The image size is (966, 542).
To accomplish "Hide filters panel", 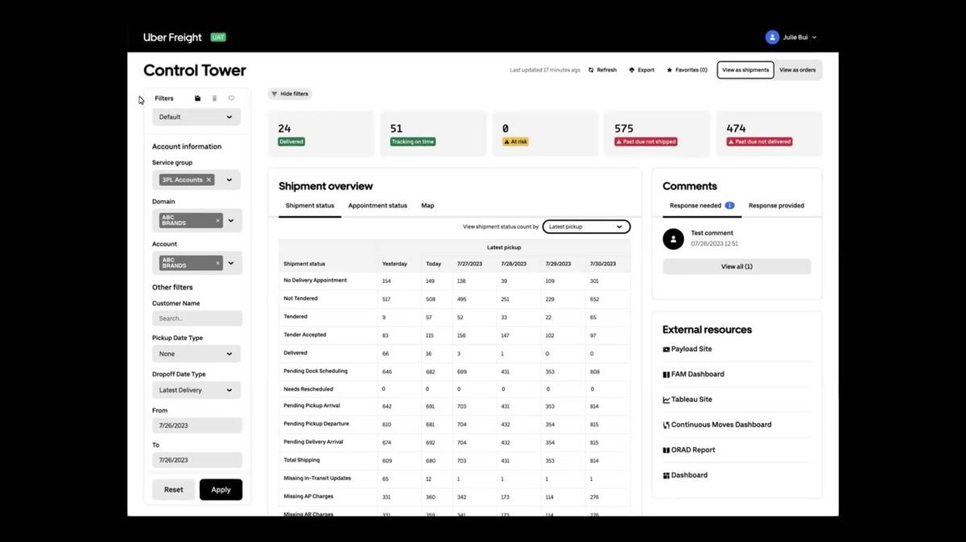I will (290, 94).
